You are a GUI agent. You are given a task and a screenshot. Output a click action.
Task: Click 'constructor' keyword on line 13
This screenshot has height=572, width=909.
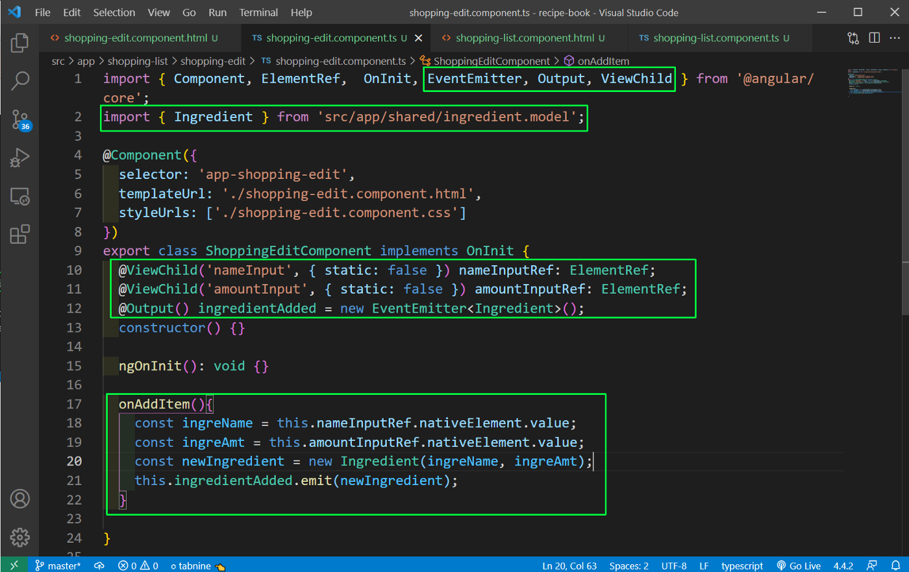[162, 328]
